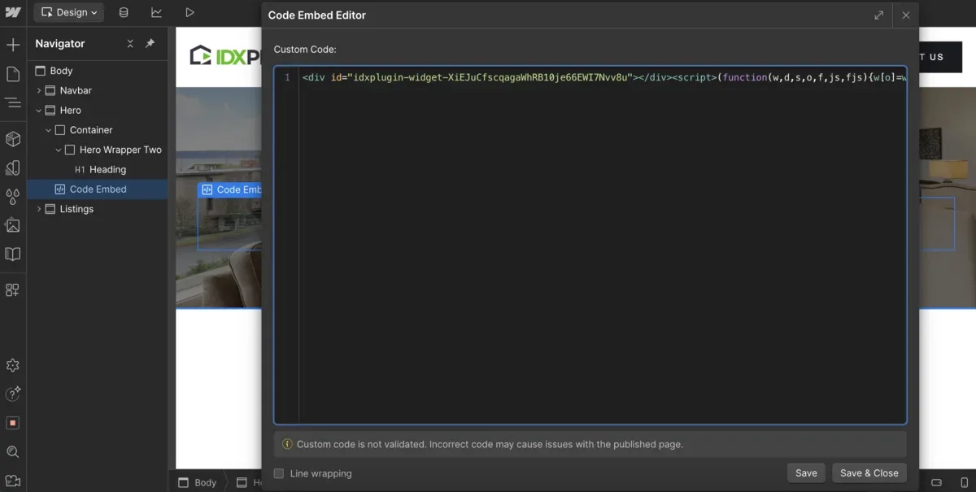Click inside the Custom Code editor field
The image size is (976, 492).
click(x=590, y=245)
